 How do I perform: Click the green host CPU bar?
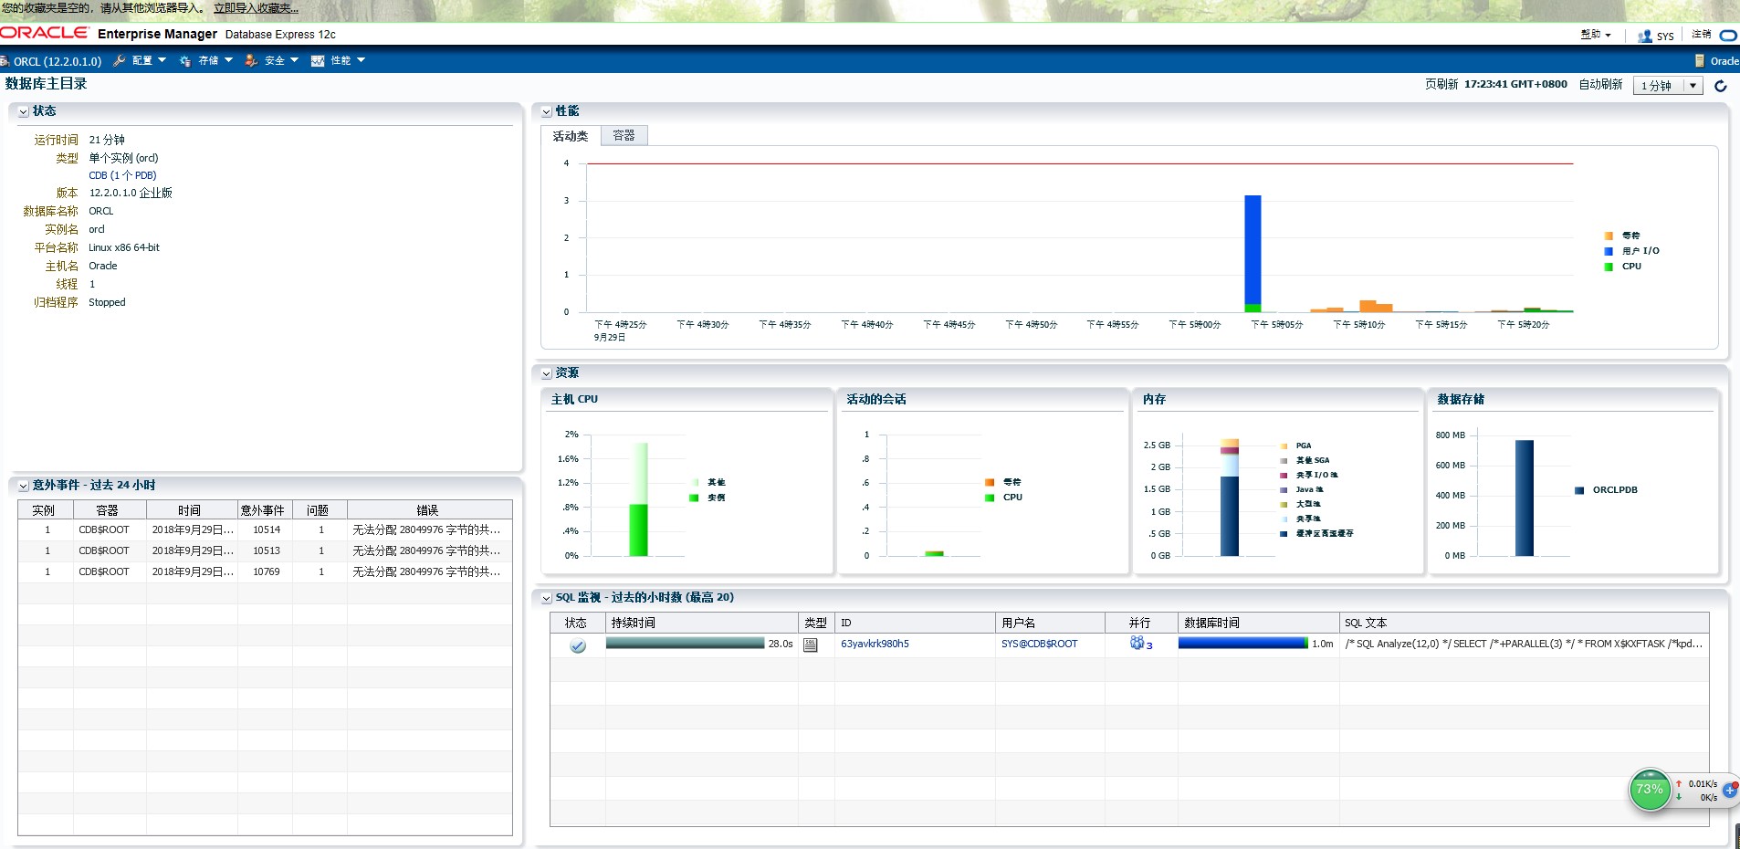pos(638,529)
